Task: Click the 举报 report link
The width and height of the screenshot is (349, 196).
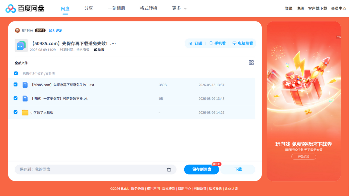Action: [99, 50]
